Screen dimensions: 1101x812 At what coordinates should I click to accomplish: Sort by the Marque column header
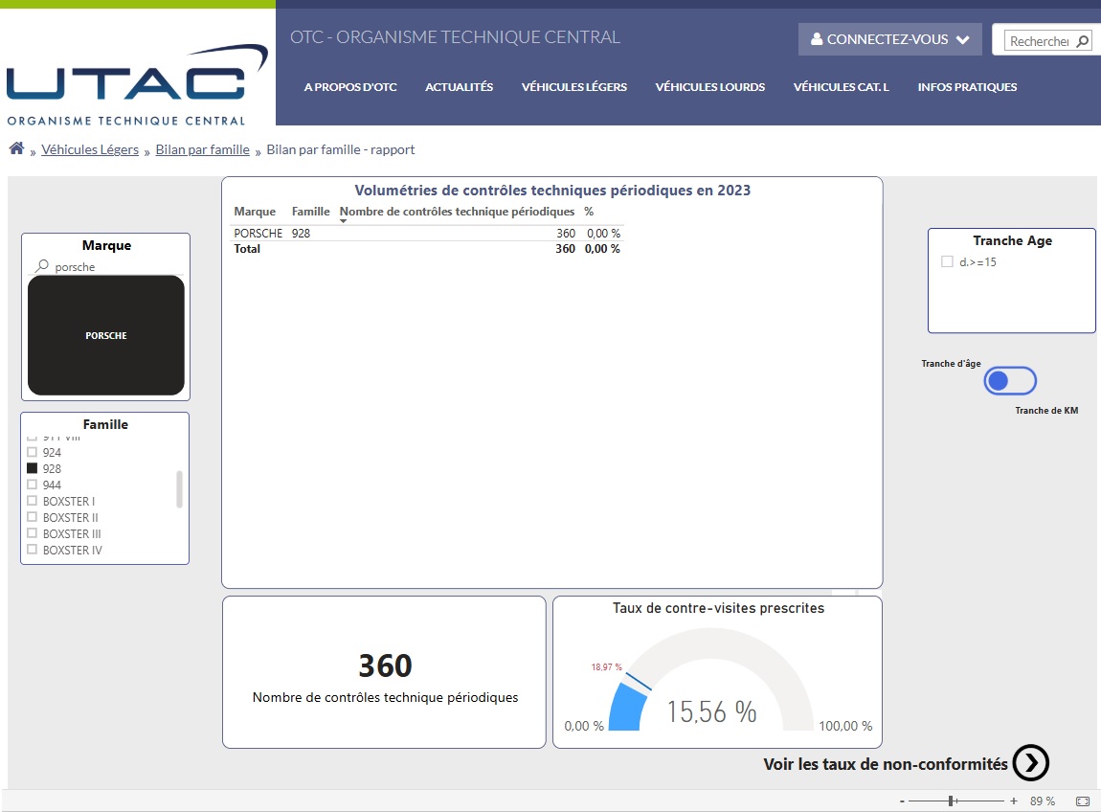[254, 212]
